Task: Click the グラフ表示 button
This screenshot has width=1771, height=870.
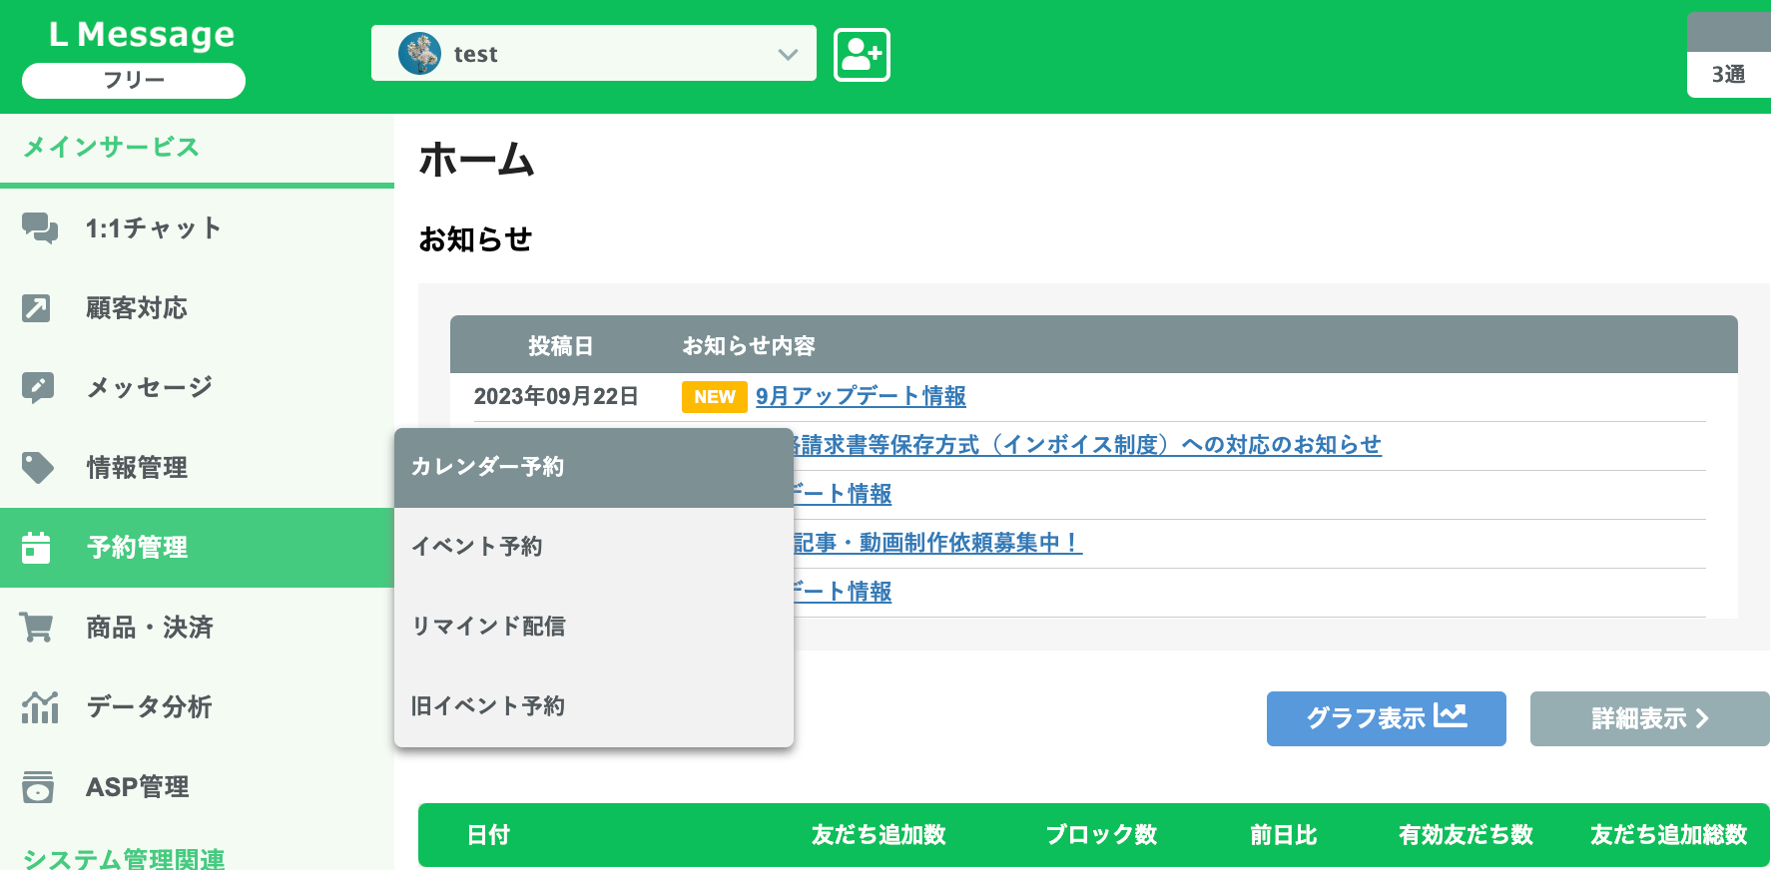Action: pos(1386,718)
